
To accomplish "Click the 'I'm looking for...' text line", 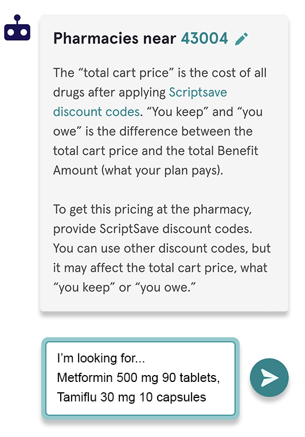I will (x=101, y=358).
